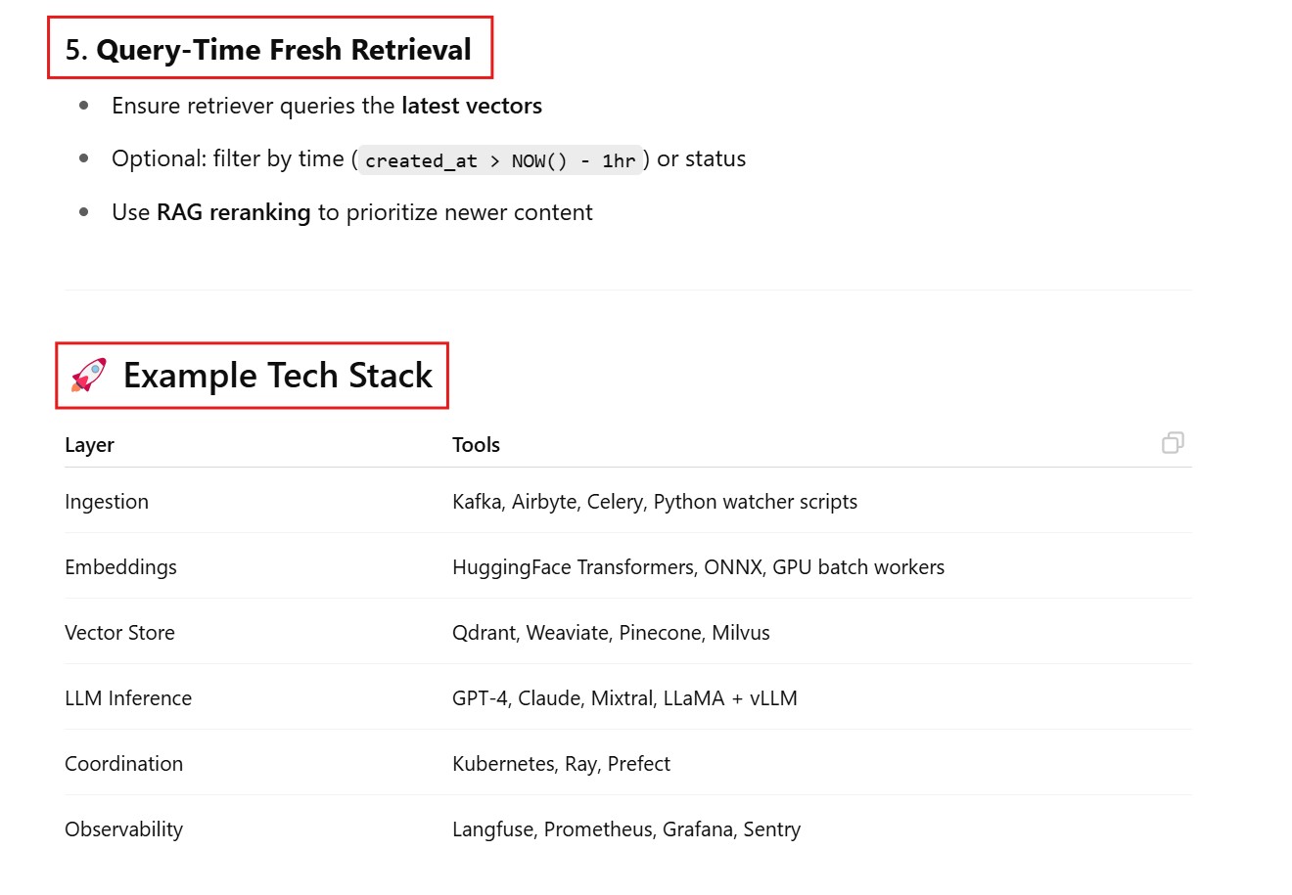The height and width of the screenshot is (895, 1292).
Task: Click the 'Kafka, Airbyte, Celery' tools cell
Action: coord(654,502)
